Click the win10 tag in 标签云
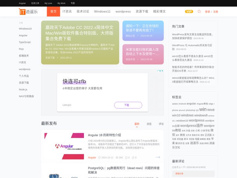237x178 pixels. pos(176,115)
